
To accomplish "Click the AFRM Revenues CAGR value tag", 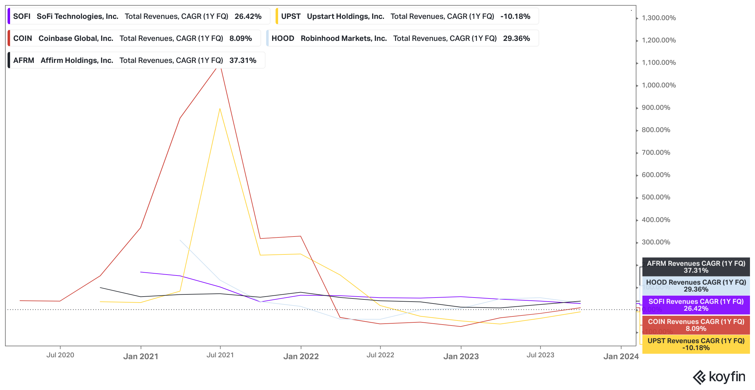I will [696, 267].
